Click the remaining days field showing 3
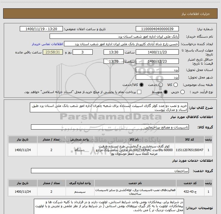 pyautogui.click(x=83, y=52)
